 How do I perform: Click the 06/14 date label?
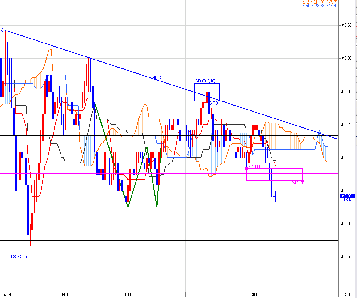[x=6, y=294]
